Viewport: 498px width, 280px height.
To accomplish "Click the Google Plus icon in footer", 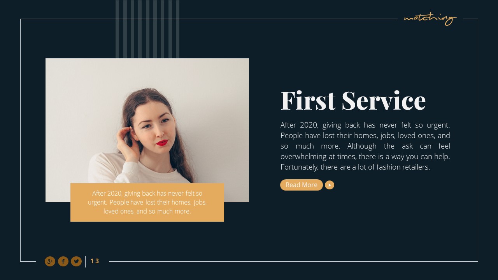I will point(50,261).
